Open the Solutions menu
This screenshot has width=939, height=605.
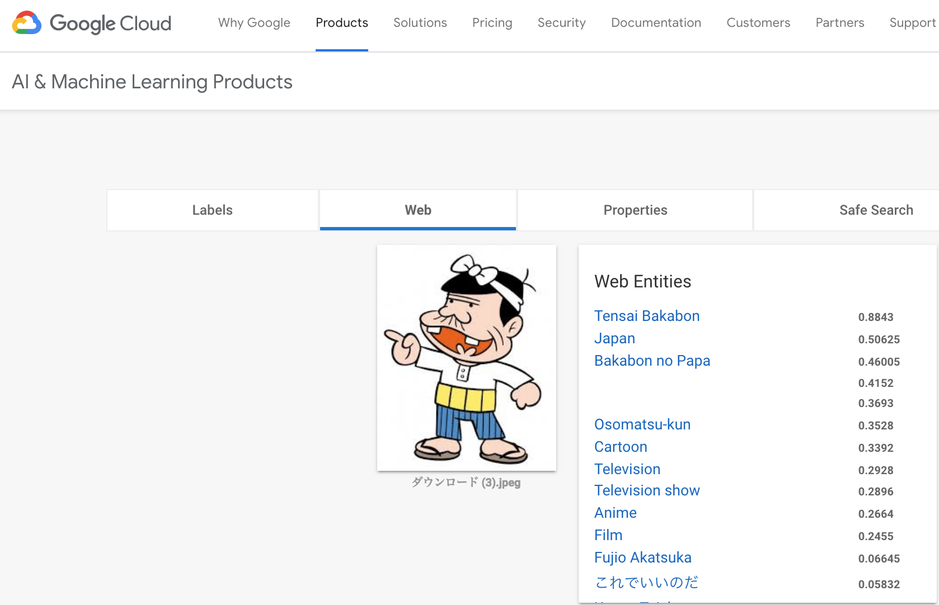pos(420,23)
